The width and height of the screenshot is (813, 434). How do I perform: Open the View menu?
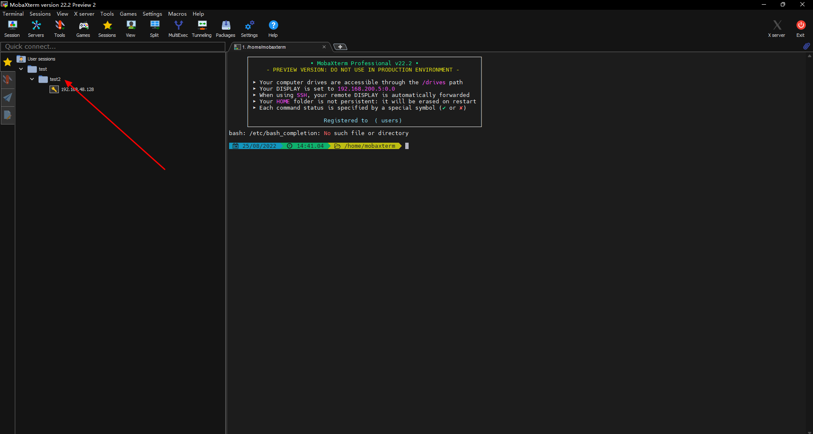pyautogui.click(x=62, y=14)
